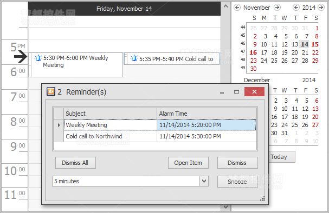Select November 16 in the month calendar
This screenshot has width=329, height=213.
[253, 52]
